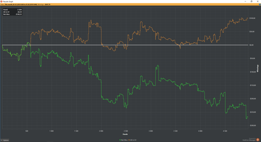Click the $0,00 axis label

click(x=252, y=45)
